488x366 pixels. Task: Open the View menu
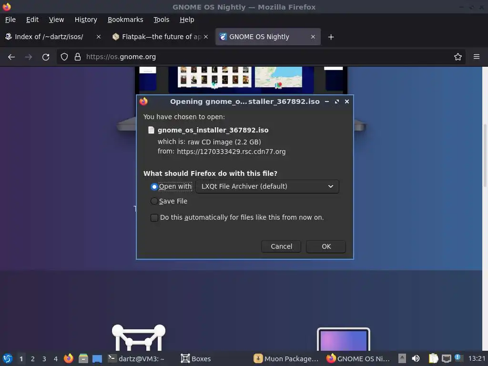56,20
